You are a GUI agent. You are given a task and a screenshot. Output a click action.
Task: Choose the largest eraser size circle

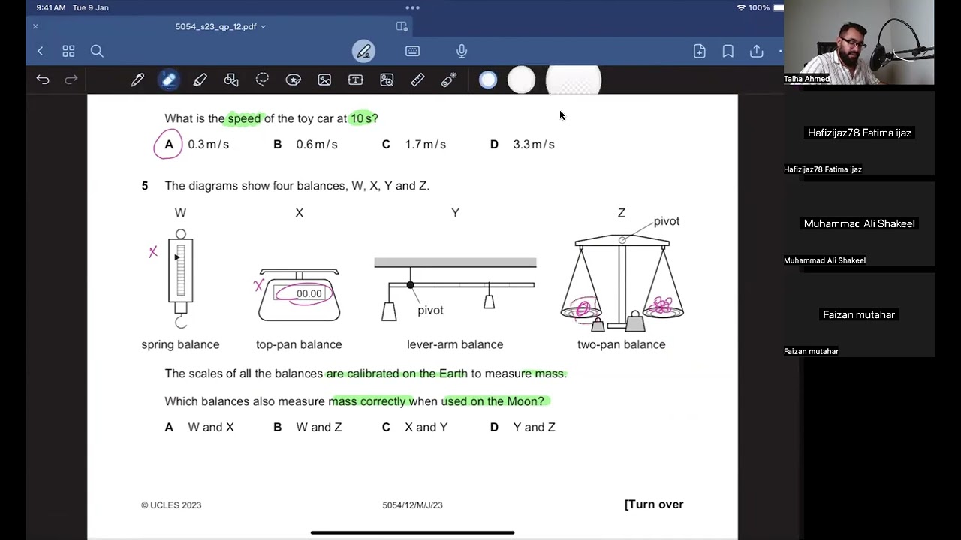pos(574,79)
